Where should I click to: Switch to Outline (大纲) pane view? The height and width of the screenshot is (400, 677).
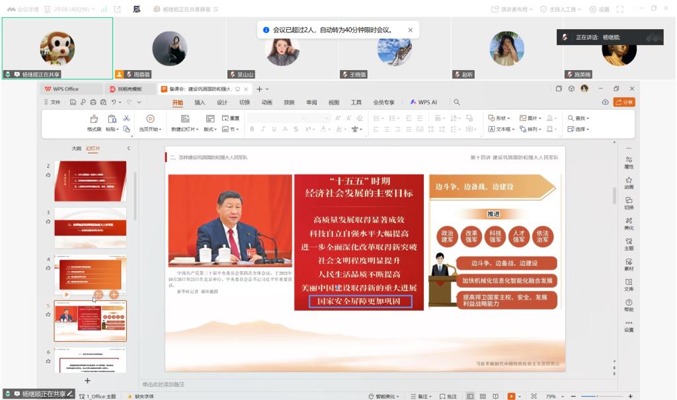tap(76, 149)
